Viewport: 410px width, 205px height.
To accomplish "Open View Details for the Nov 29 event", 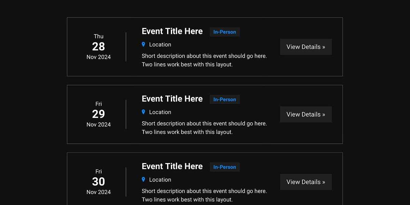I will (306, 114).
